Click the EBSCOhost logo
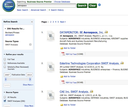This screenshot has width=128, height=107. 8,6
